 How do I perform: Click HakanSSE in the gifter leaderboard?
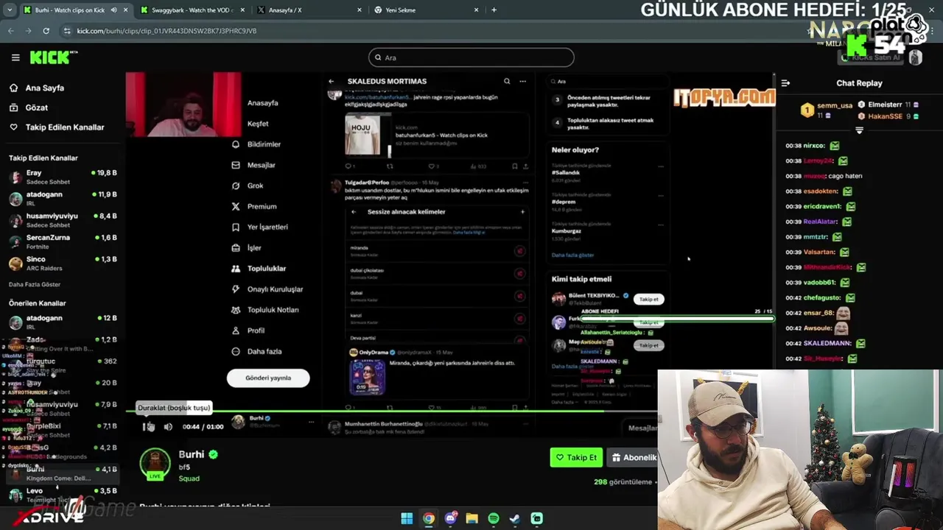pyautogui.click(x=888, y=116)
